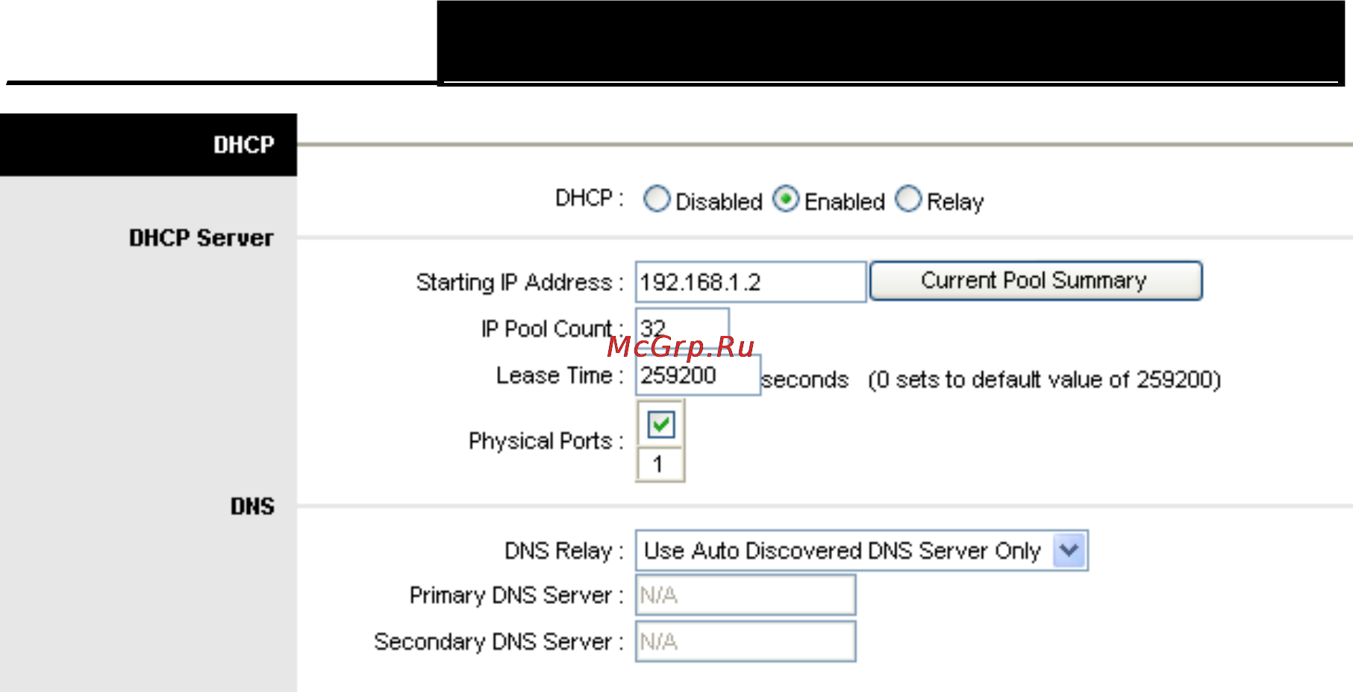Click the Primary DNS Server field
This screenshot has height=692, width=1353.
point(746,595)
